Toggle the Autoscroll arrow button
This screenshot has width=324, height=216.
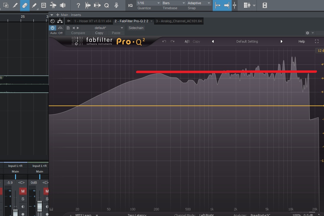[227, 5]
